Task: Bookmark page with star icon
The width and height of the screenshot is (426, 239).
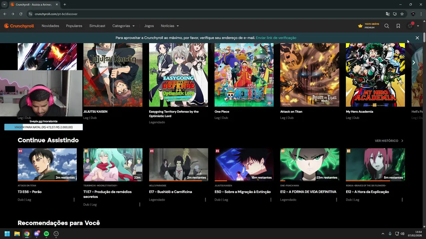Action: click(x=402, y=14)
